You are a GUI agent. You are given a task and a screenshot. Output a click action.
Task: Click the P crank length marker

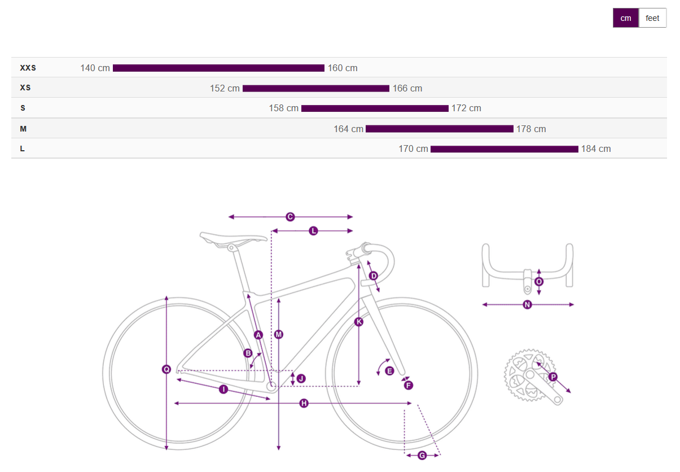click(x=552, y=376)
